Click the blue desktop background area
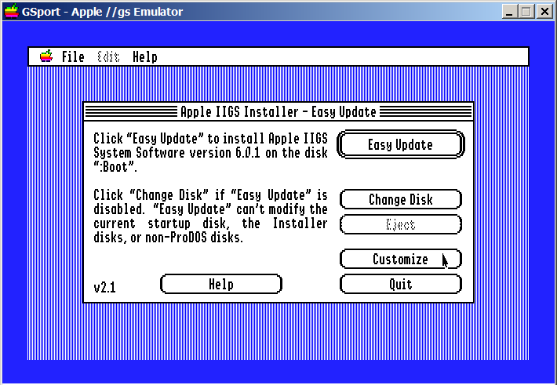557x385 pixels. coord(55,235)
